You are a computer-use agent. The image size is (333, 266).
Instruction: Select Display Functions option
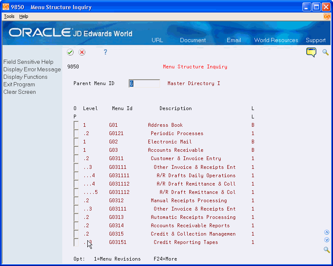click(25, 77)
